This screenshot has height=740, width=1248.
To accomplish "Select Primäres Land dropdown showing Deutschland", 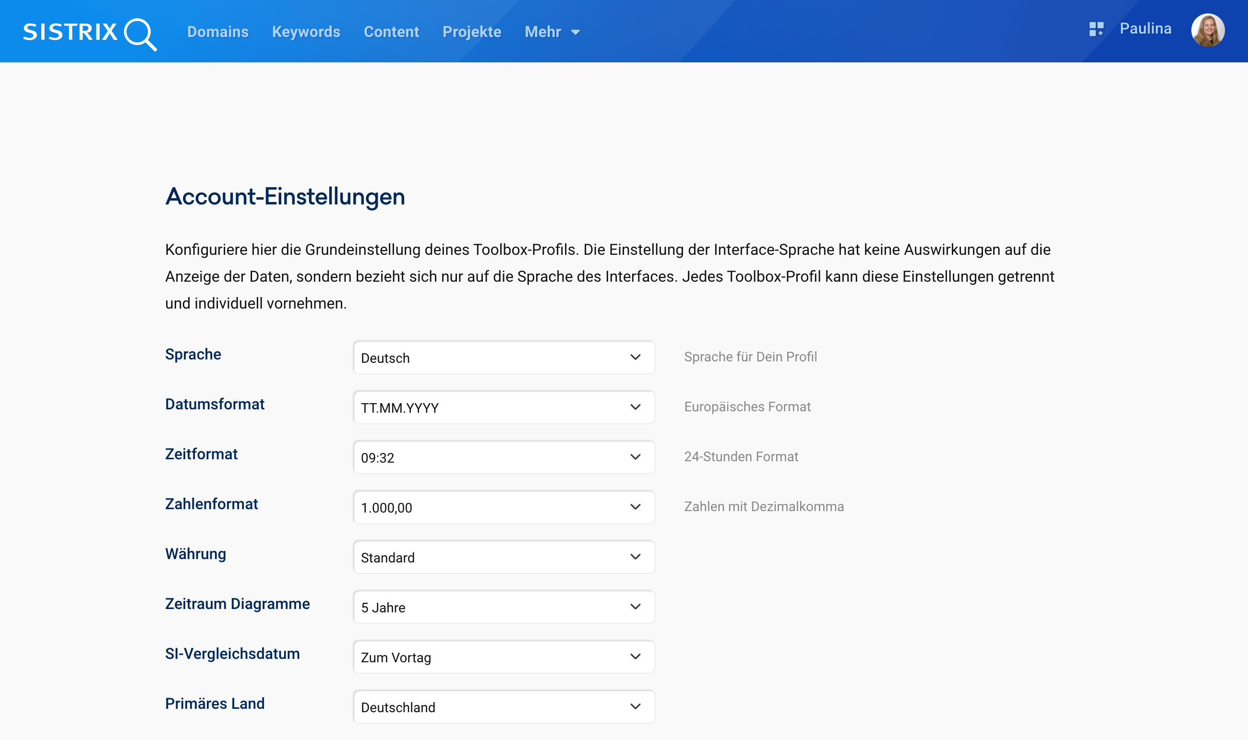I will click(504, 706).
